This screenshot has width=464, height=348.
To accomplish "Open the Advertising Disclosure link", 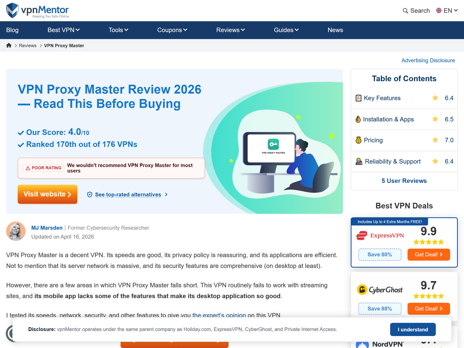I will pyautogui.click(x=428, y=60).
